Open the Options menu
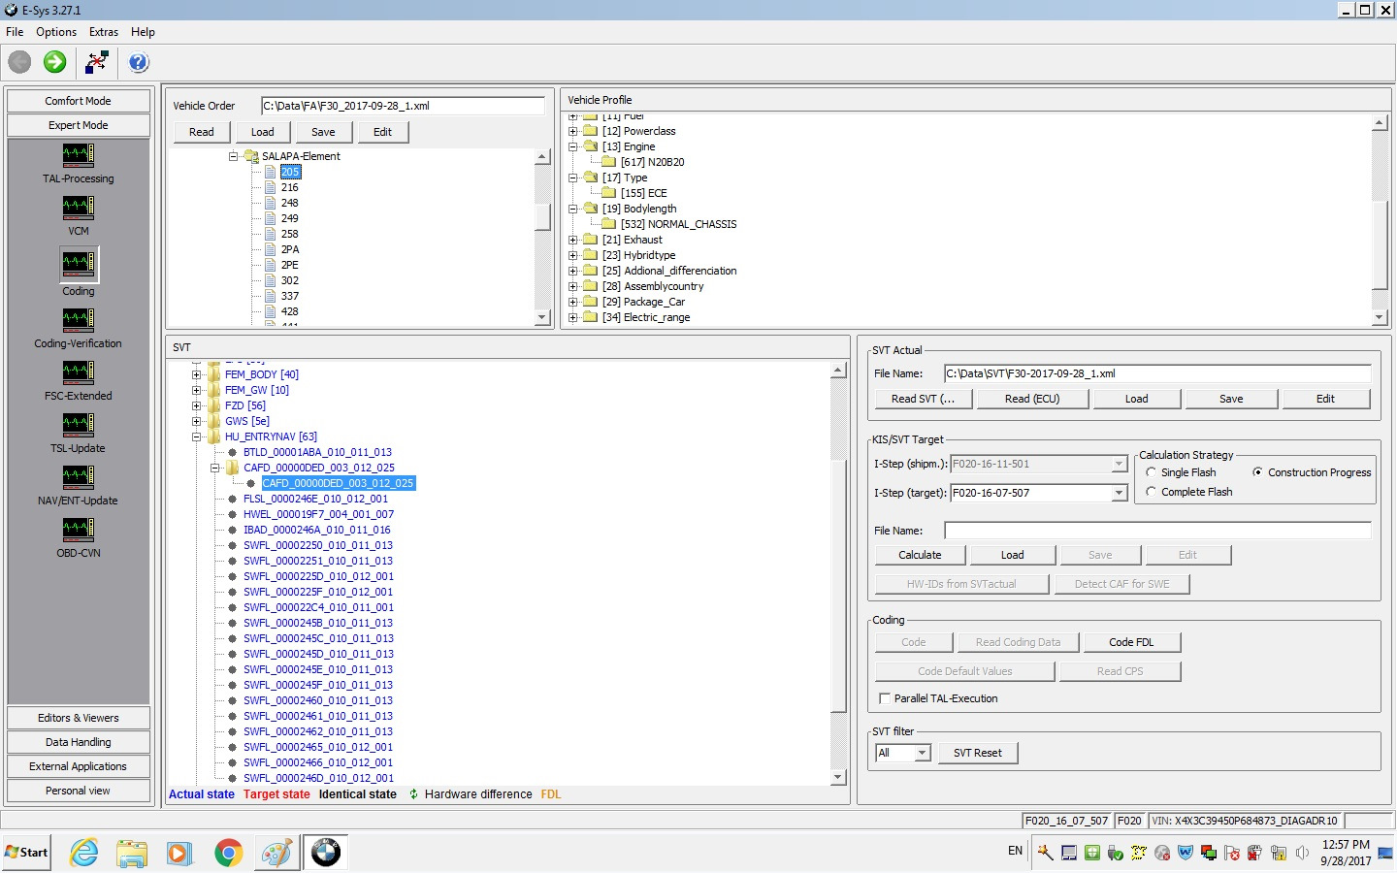The width and height of the screenshot is (1397, 873). pos(56,32)
